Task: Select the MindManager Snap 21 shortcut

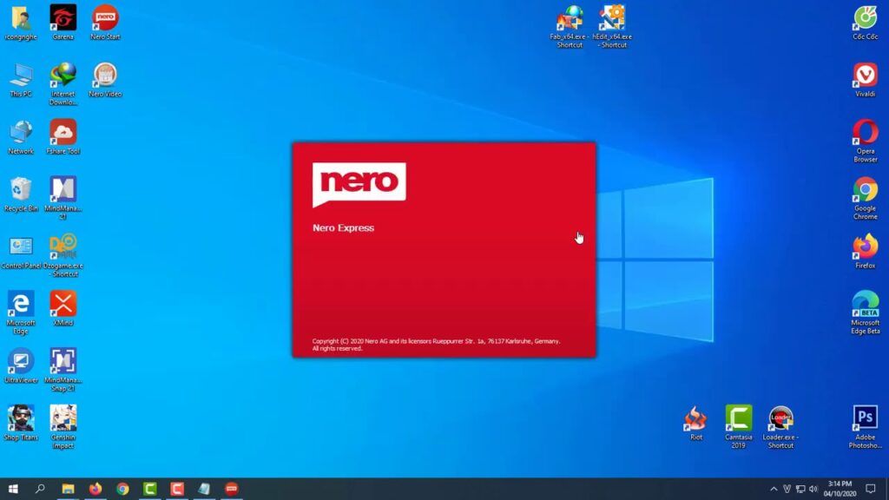Action: [x=63, y=370]
